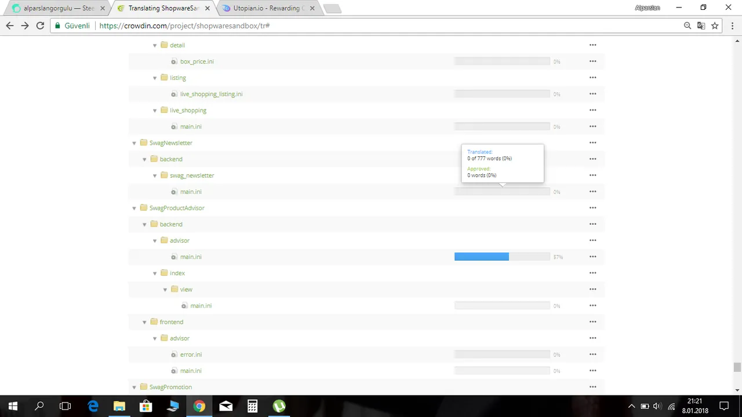
Task: Collapse the swag_newsletter folder
Action: 155,175
